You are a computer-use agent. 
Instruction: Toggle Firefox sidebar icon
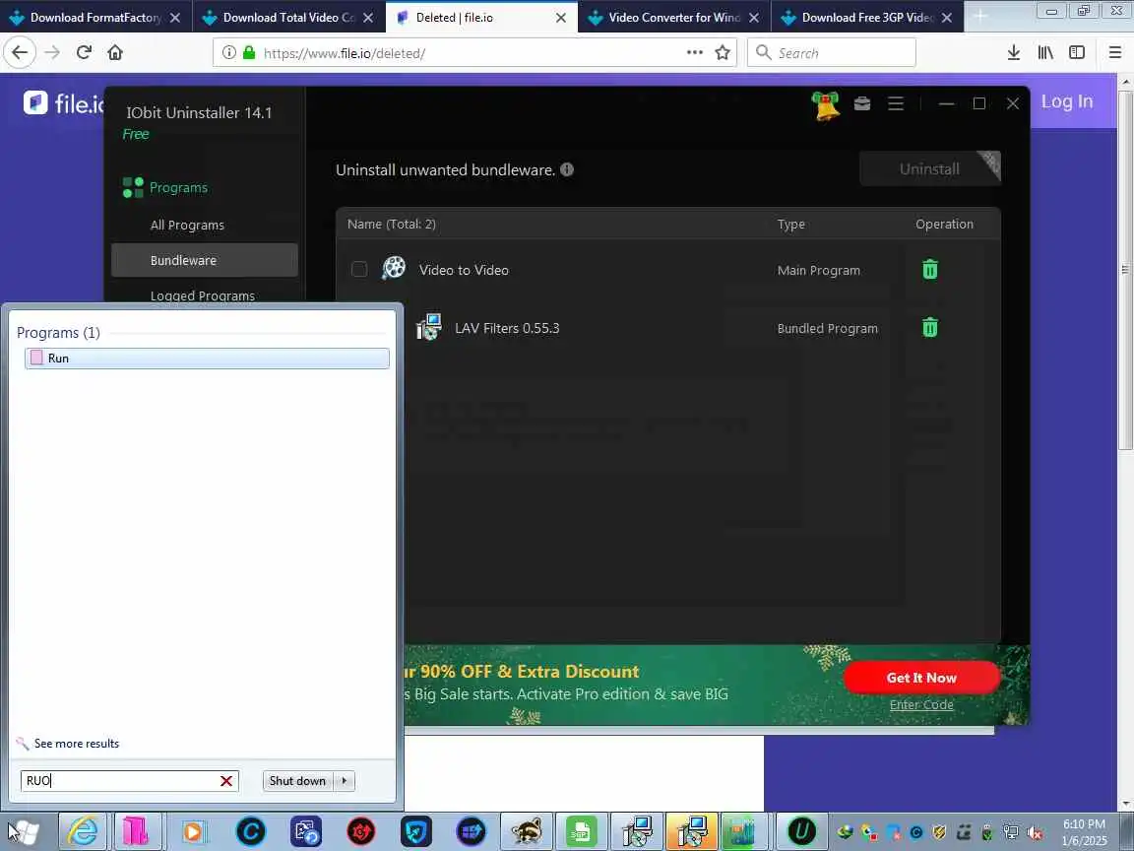[x=1077, y=52]
